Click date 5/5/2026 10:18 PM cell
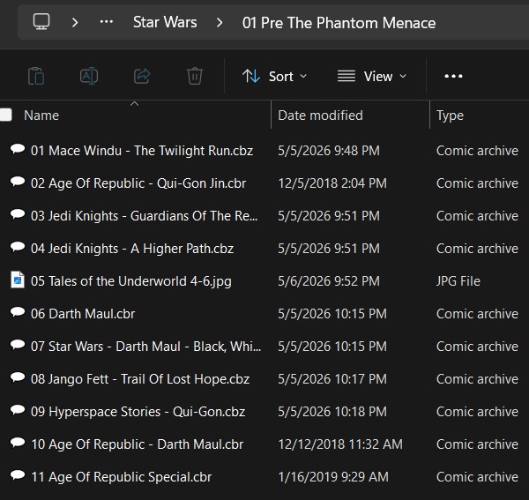The width and height of the screenshot is (529, 500). point(332,412)
